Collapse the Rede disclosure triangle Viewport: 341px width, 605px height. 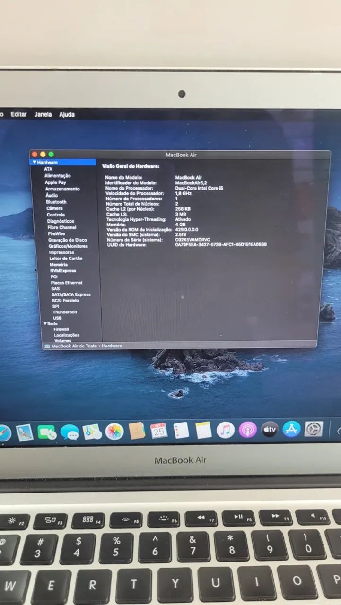[x=45, y=324]
